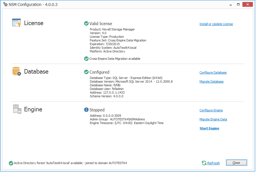The image size is (256, 172).
Task: Click the Engine server icon
Action: coord(17,109)
